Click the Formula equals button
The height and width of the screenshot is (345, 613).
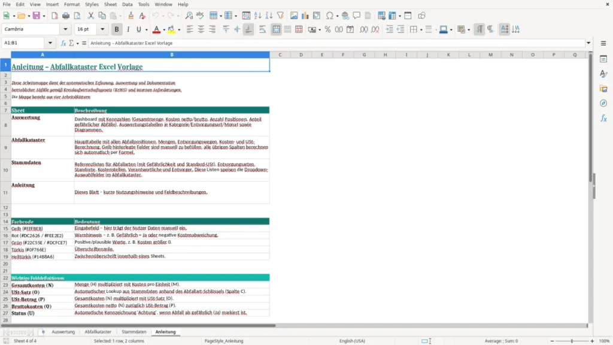[84, 43]
